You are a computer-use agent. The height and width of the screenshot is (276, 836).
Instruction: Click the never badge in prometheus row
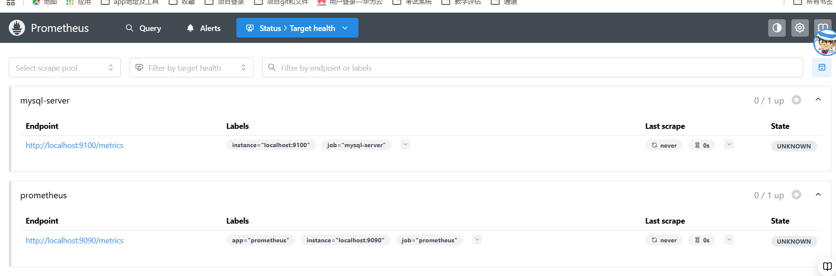[x=664, y=240]
